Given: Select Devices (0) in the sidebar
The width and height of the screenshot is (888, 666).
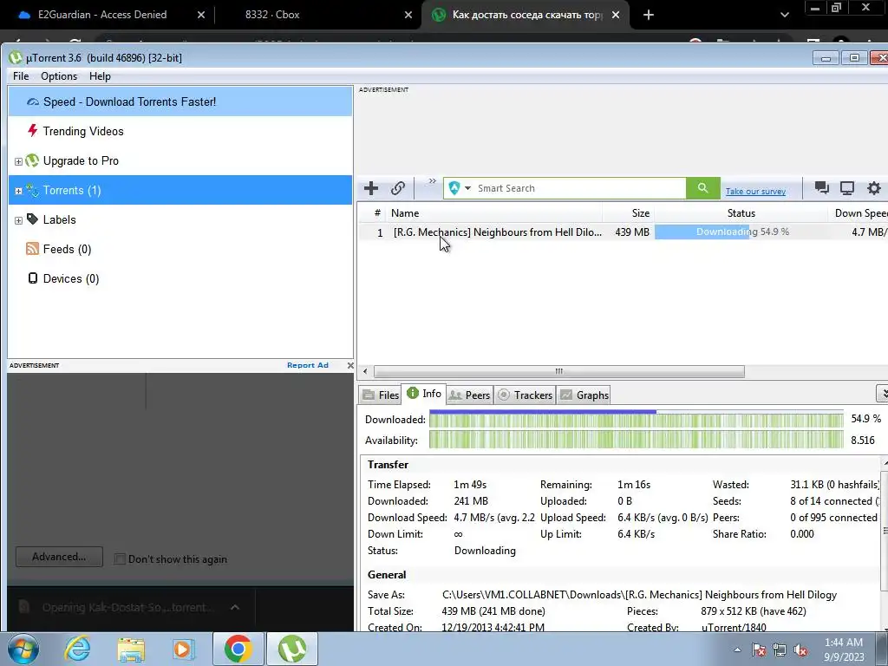Looking at the screenshot, I should [71, 278].
